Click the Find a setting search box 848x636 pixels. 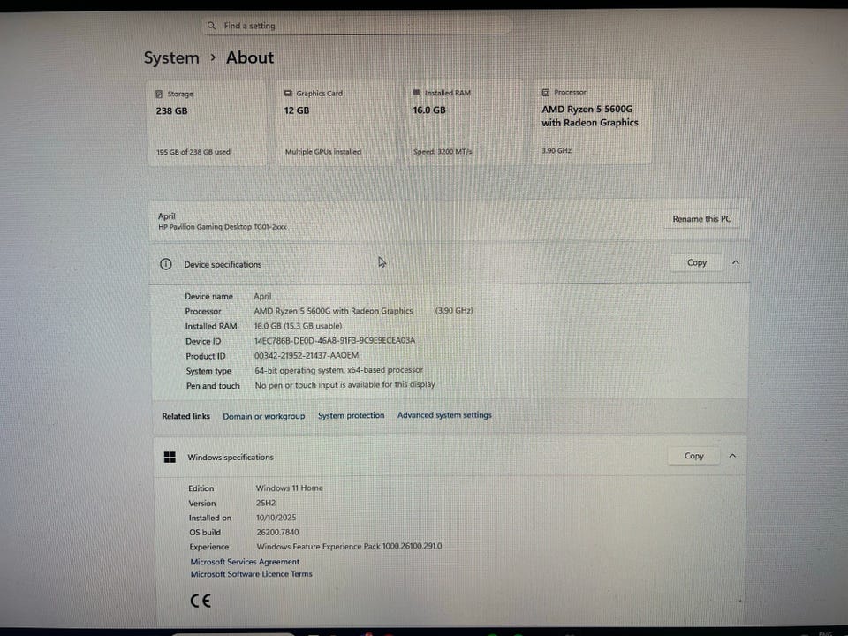click(x=356, y=26)
